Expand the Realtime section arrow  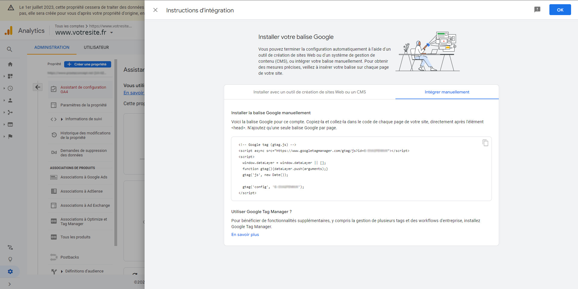tap(4, 88)
